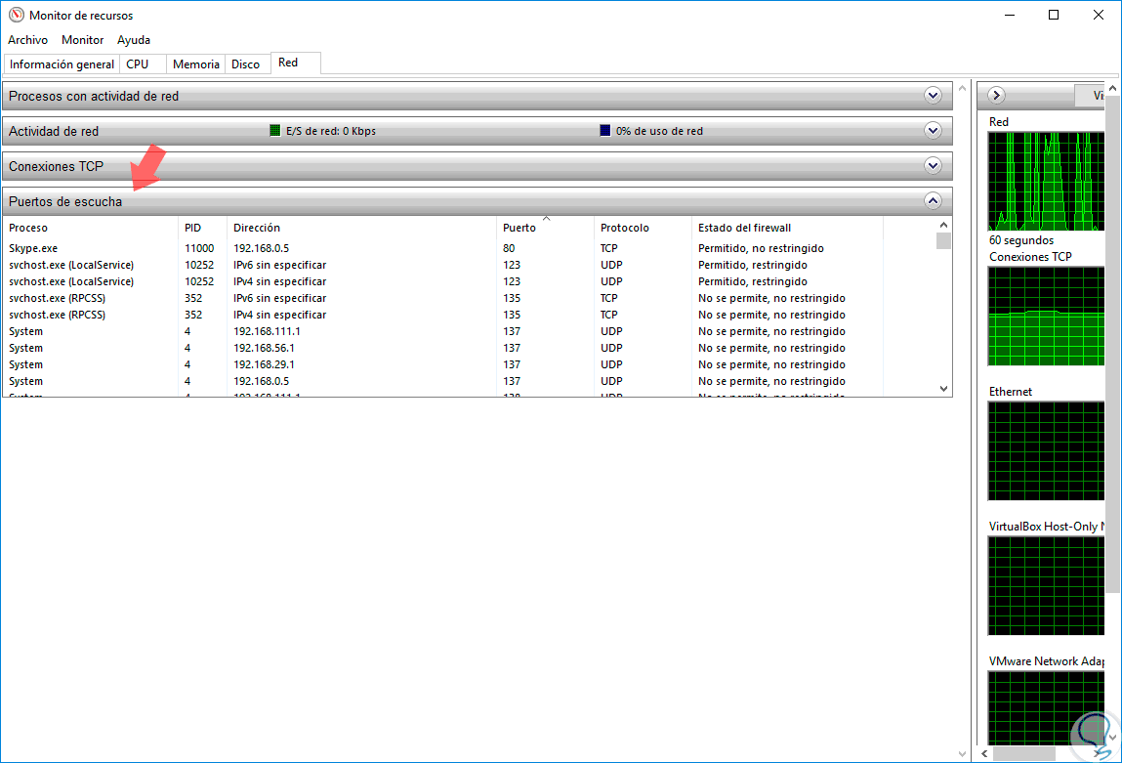This screenshot has width=1122, height=763.
Task: Sort by the Dirección column header
Action: [361, 228]
